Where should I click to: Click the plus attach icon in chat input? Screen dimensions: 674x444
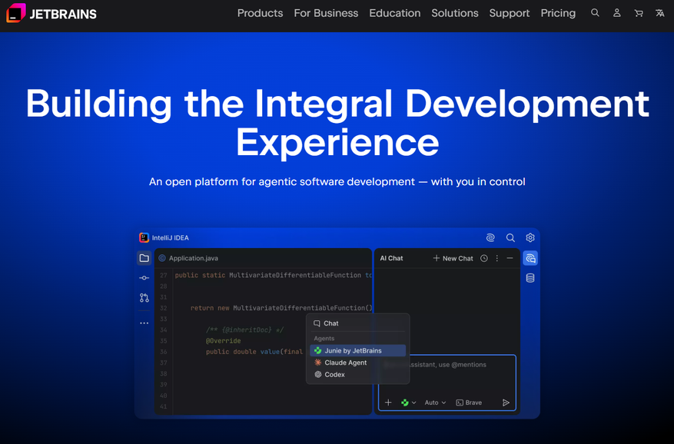point(388,403)
